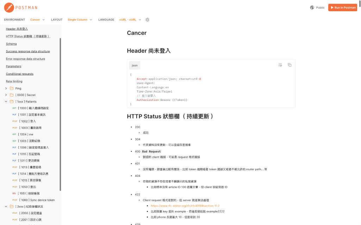The image size is (361, 225).
Task: Open the cURL - cURL language dropdown
Action: [130, 20]
